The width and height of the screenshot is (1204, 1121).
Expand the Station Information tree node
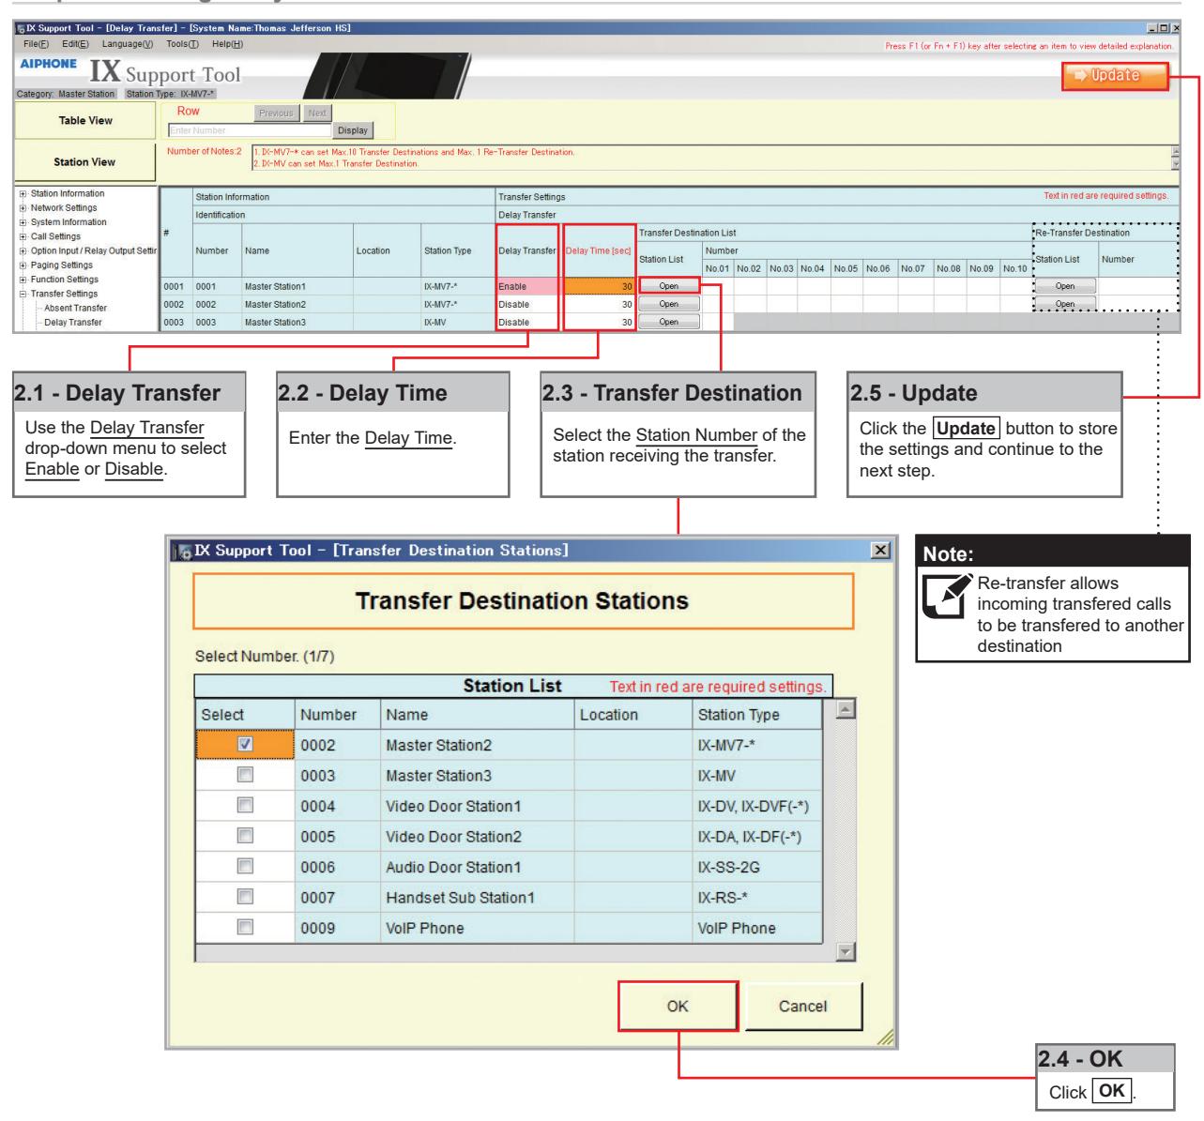click(x=23, y=194)
